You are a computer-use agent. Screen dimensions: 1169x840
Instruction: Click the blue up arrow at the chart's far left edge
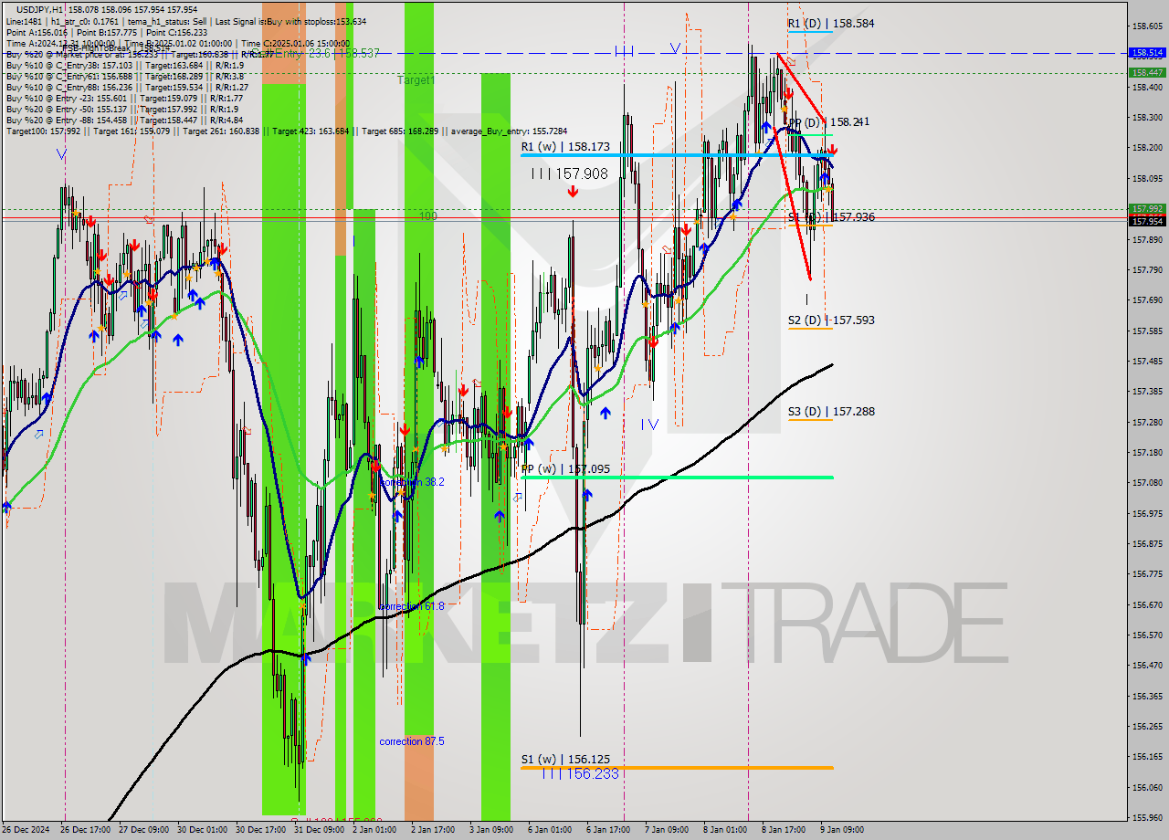(x=6, y=506)
